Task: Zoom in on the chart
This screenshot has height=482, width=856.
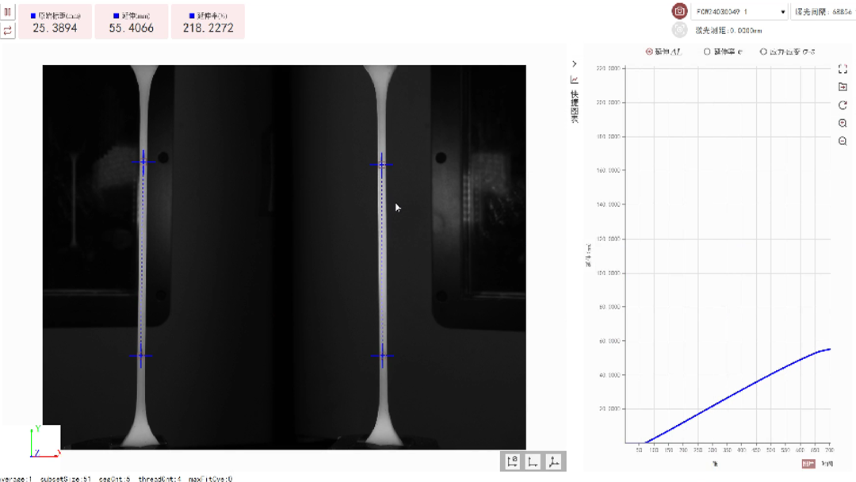Action: (x=843, y=124)
